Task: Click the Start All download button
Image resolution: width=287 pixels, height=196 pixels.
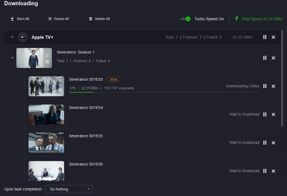Action: (x=20, y=19)
